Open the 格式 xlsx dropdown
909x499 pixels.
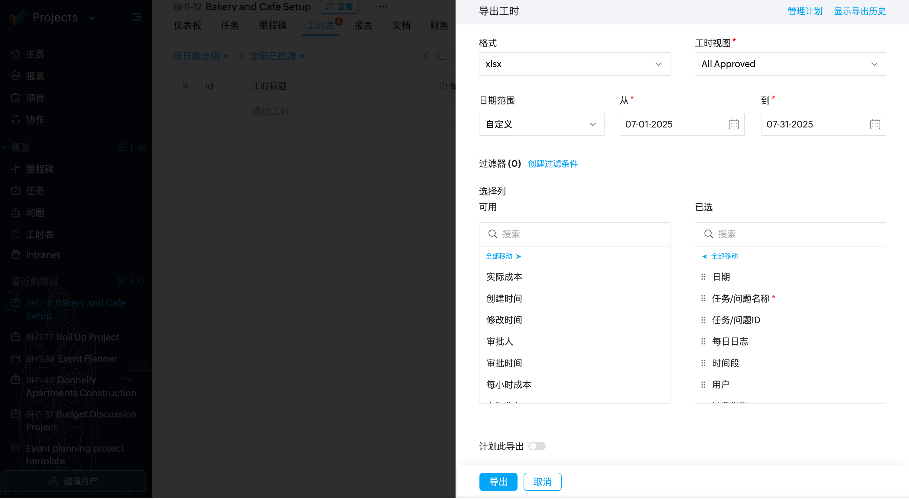click(574, 64)
